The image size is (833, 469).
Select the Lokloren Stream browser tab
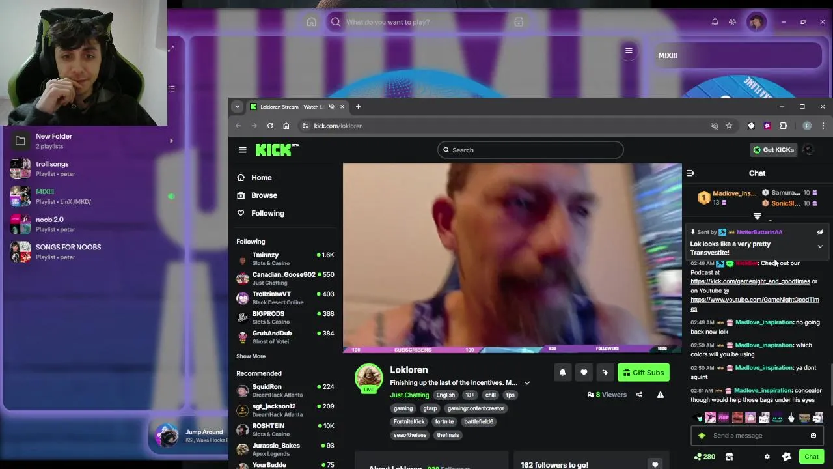[298, 107]
